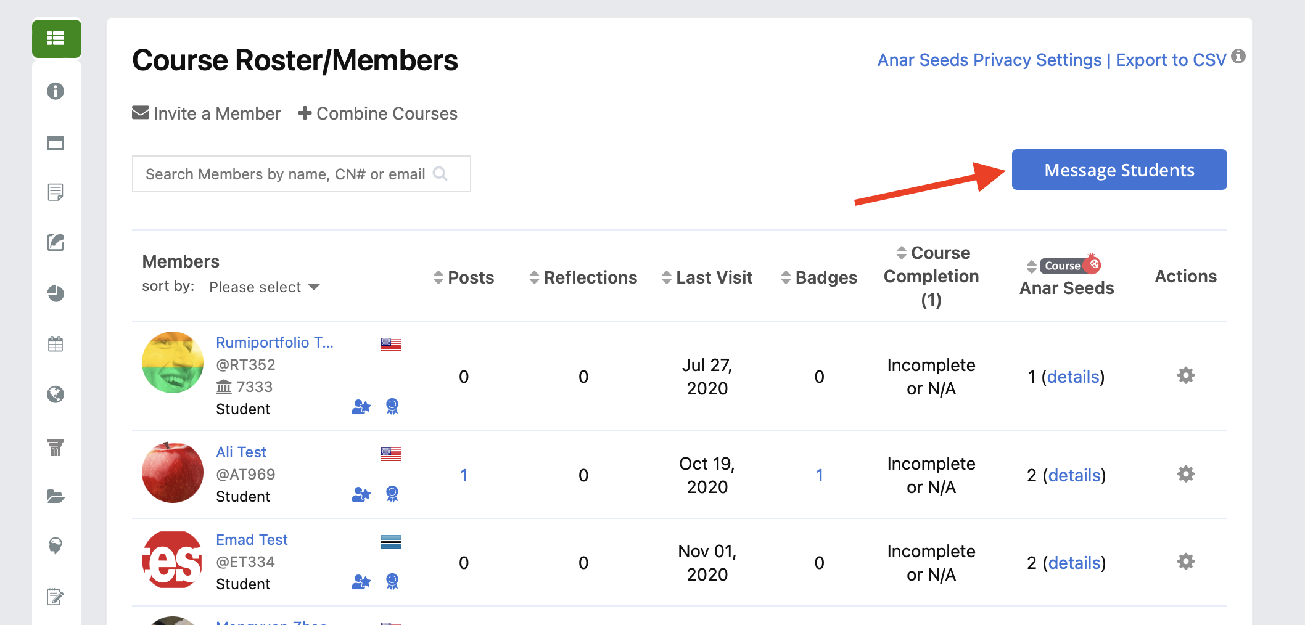Screen dimensions: 1305x625
Task: Open the window panel icon in sidebar
Action: pos(56,143)
